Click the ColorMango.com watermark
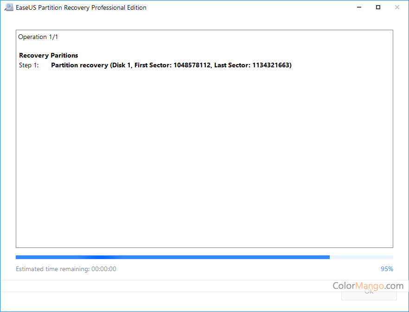Image resolution: width=409 pixels, height=312 pixels. (368, 286)
